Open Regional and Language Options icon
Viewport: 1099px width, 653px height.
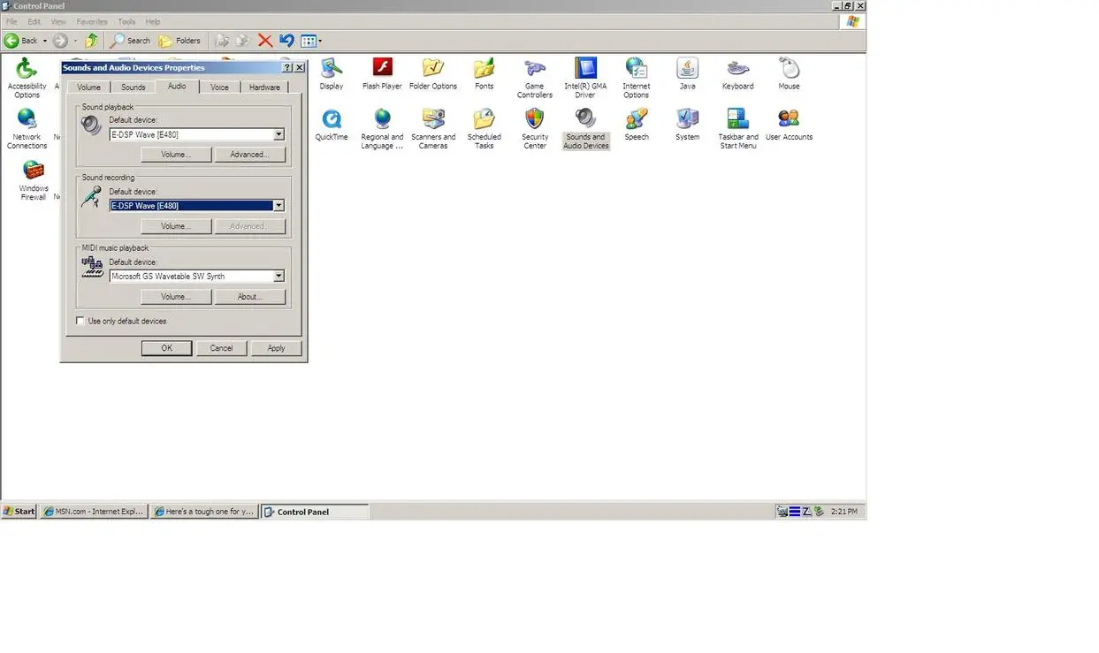click(382, 129)
